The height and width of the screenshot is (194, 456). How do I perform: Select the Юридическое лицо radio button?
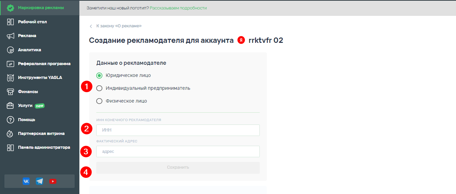pyautogui.click(x=99, y=75)
